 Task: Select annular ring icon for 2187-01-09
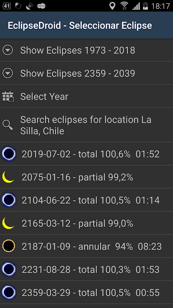tap(8, 246)
